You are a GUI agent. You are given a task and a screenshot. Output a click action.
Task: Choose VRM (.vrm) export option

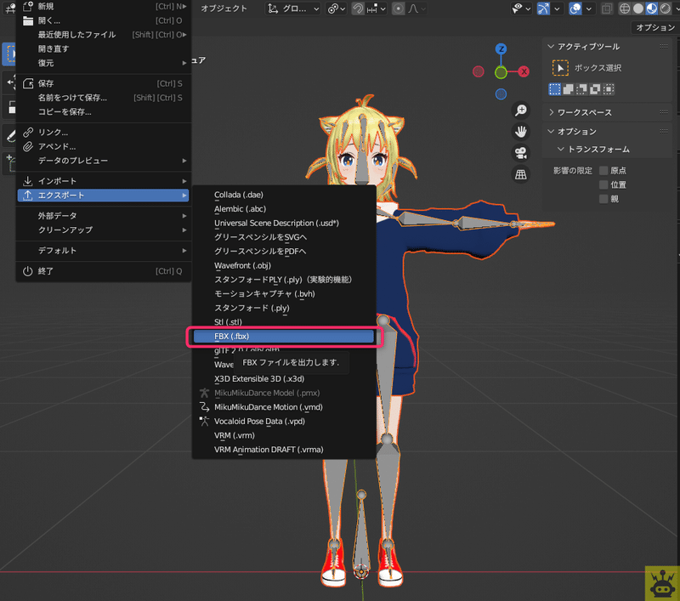(x=284, y=435)
